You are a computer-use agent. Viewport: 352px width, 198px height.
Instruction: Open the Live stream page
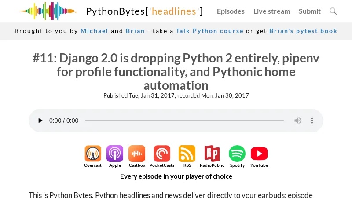point(271,11)
